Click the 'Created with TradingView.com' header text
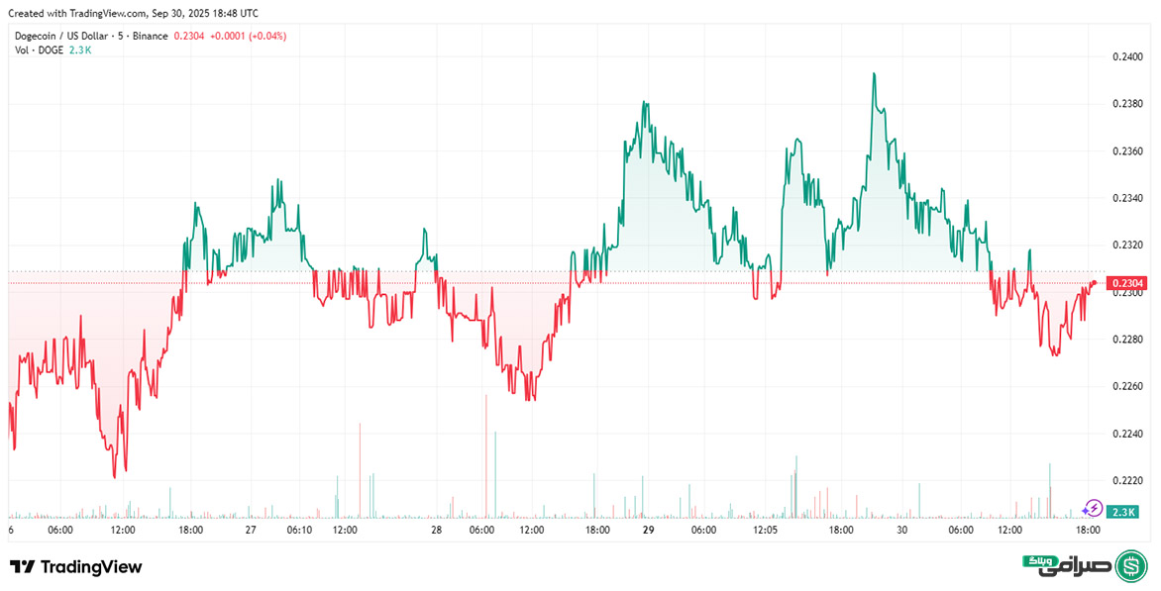 pyautogui.click(x=136, y=13)
